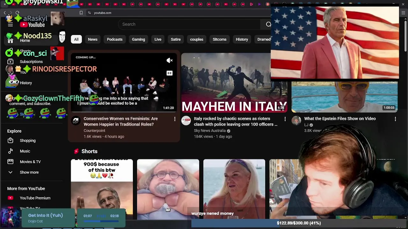Open Conservative Women vs Feminists title link
This screenshot has width=408, height=229.
tap(121, 121)
